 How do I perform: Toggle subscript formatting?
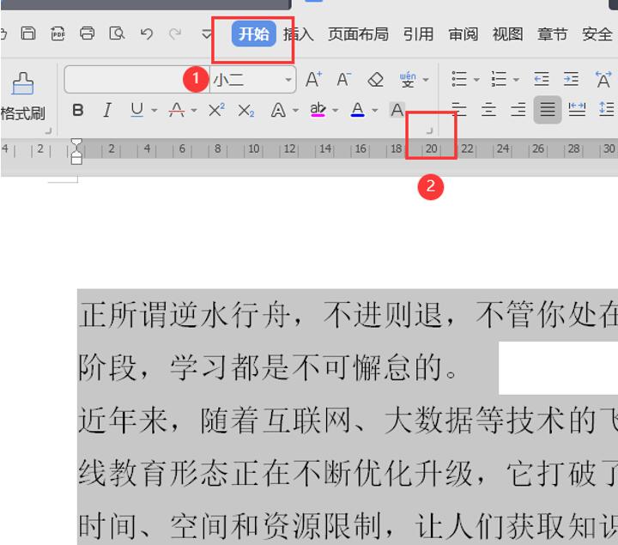click(x=246, y=111)
